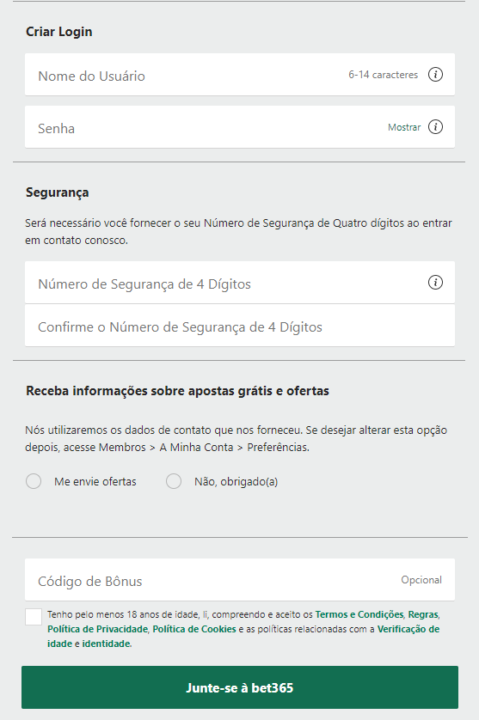The width and height of the screenshot is (479, 720).
Task: Show password with Mostrar
Action: point(404,127)
